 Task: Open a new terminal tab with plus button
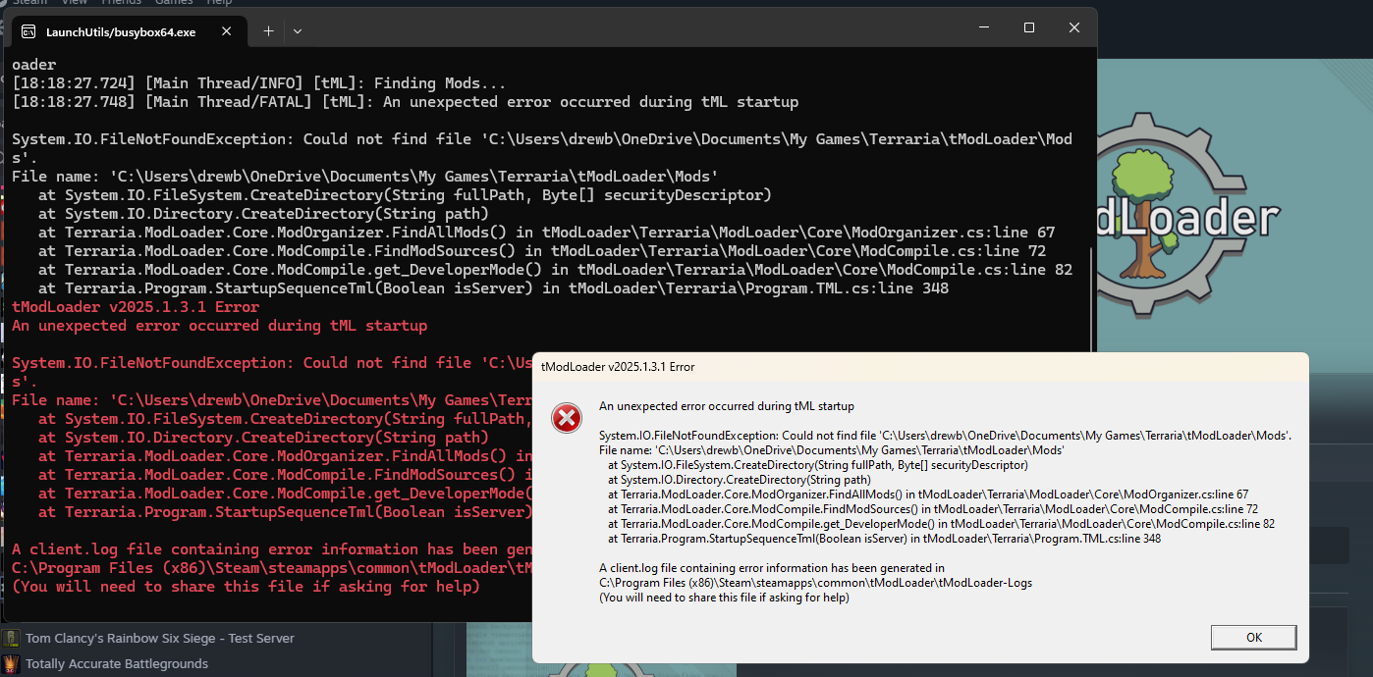pos(268,31)
